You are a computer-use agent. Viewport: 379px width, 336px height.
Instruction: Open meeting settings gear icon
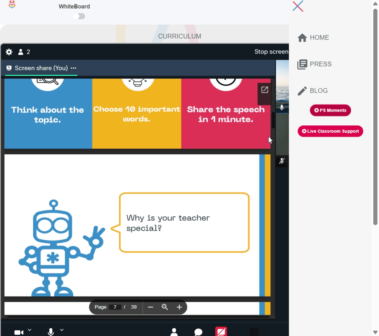pos(9,52)
